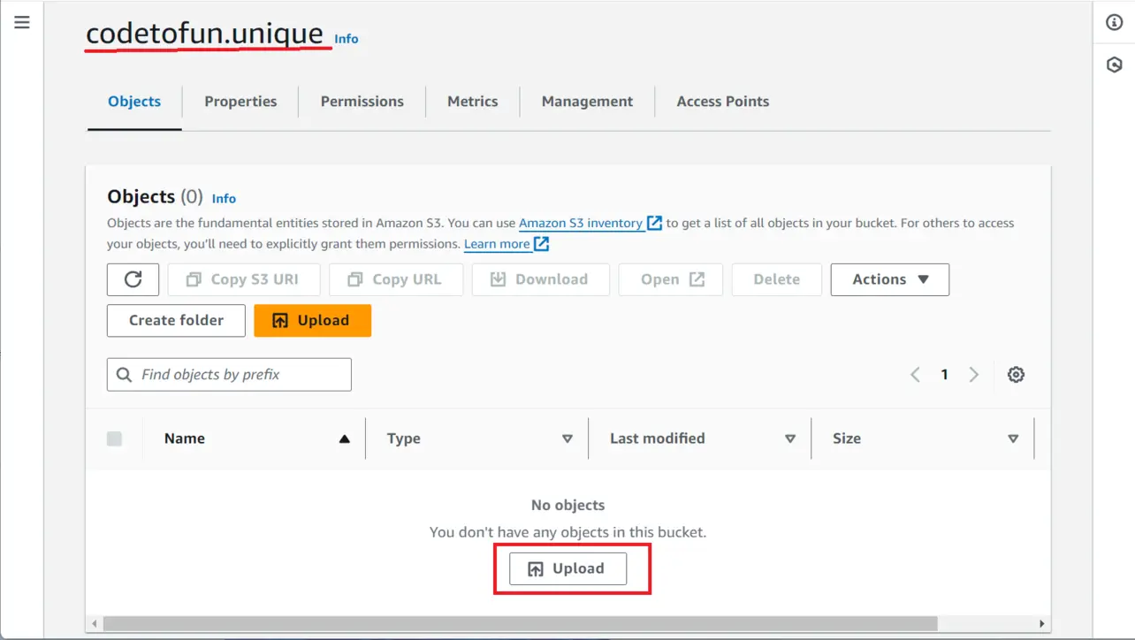Click the Size column header text
The width and height of the screenshot is (1135, 640).
point(847,438)
